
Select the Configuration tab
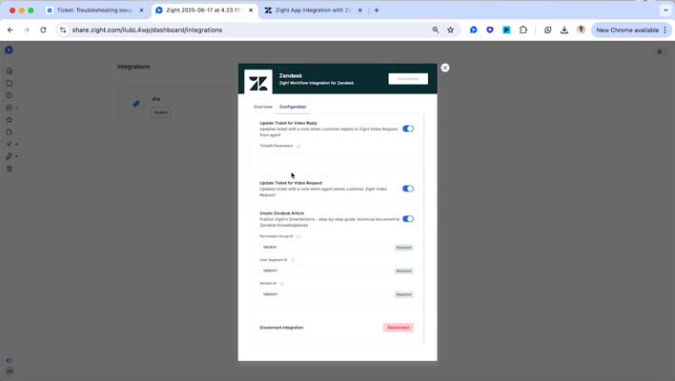tap(293, 107)
